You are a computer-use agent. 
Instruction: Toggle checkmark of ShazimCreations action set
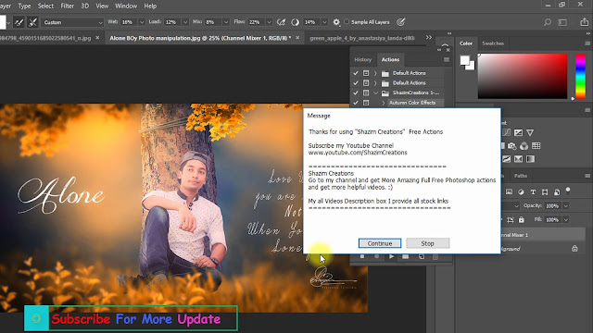pyautogui.click(x=356, y=92)
